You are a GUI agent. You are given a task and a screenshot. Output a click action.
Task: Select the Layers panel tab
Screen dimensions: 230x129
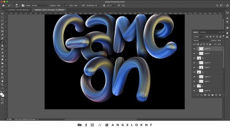[x=195, y=32]
